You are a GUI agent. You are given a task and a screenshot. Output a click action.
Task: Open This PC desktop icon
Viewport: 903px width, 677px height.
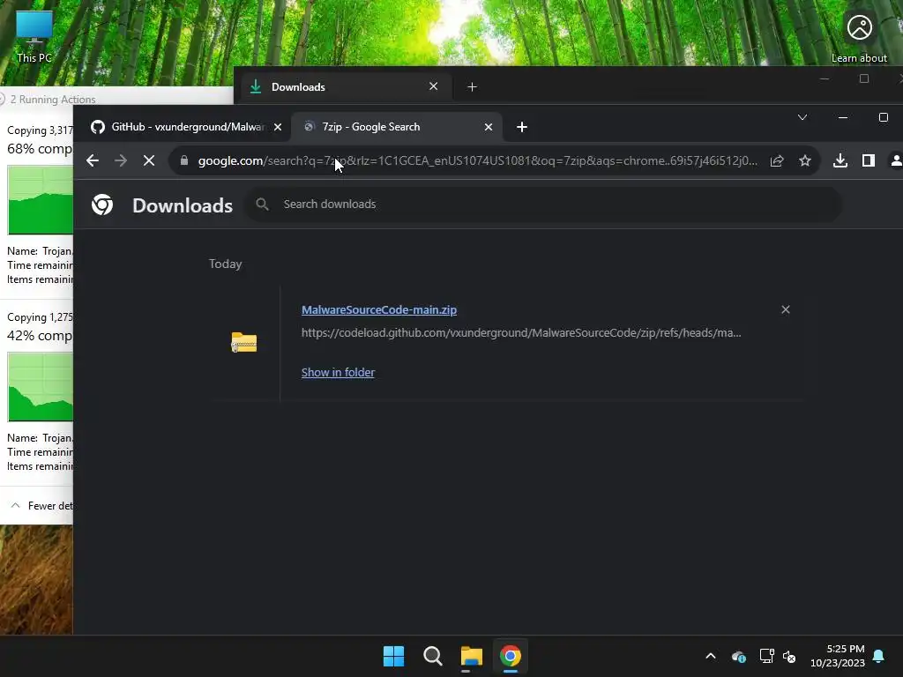click(34, 36)
